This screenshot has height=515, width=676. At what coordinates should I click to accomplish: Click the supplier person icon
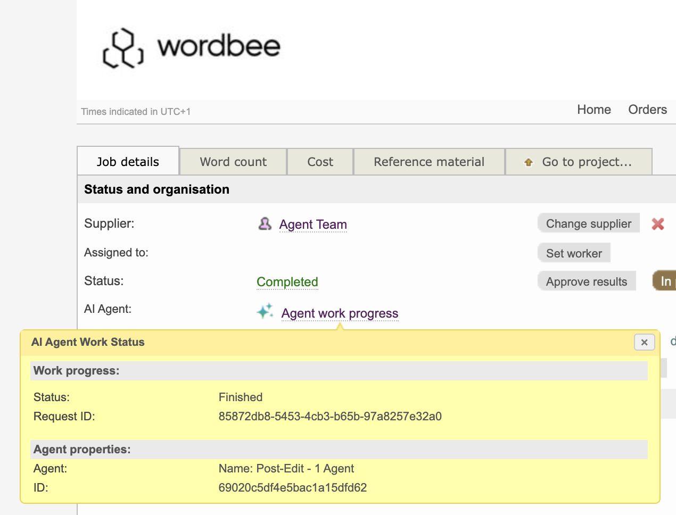265,224
